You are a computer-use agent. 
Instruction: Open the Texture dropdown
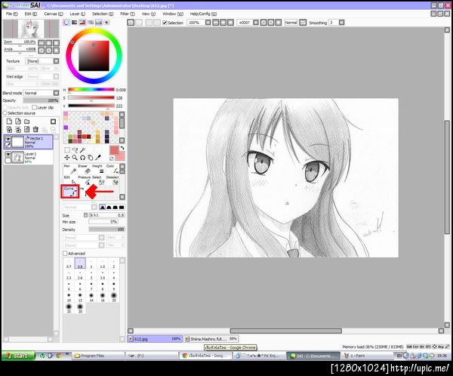pyautogui.click(x=57, y=61)
